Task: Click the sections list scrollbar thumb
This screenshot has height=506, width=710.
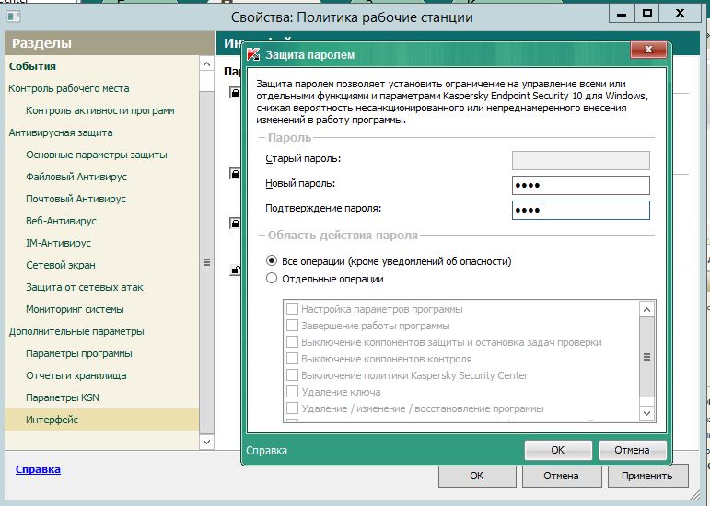Action: [206, 262]
